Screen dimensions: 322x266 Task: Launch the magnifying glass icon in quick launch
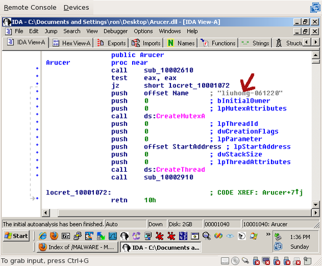207,236
